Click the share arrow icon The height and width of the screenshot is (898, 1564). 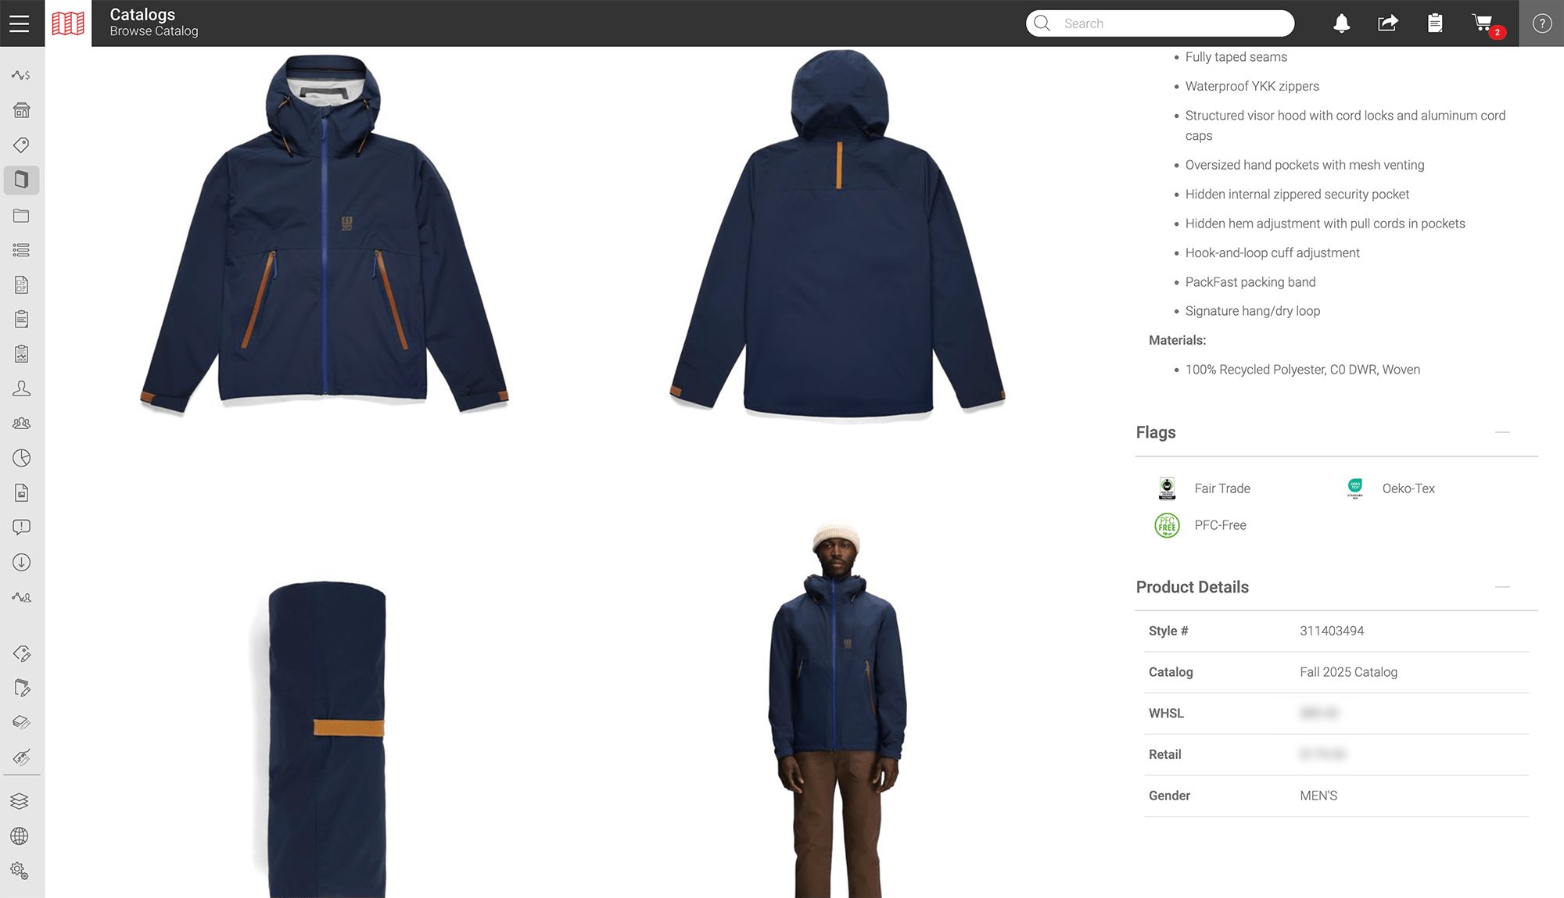1387,23
